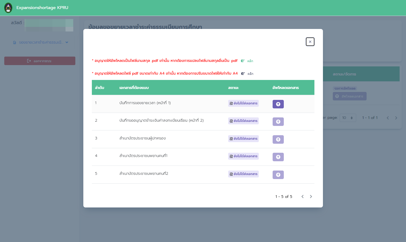Go to next page in background table
406x242 pixels.
pyautogui.click(x=396, y=118)
